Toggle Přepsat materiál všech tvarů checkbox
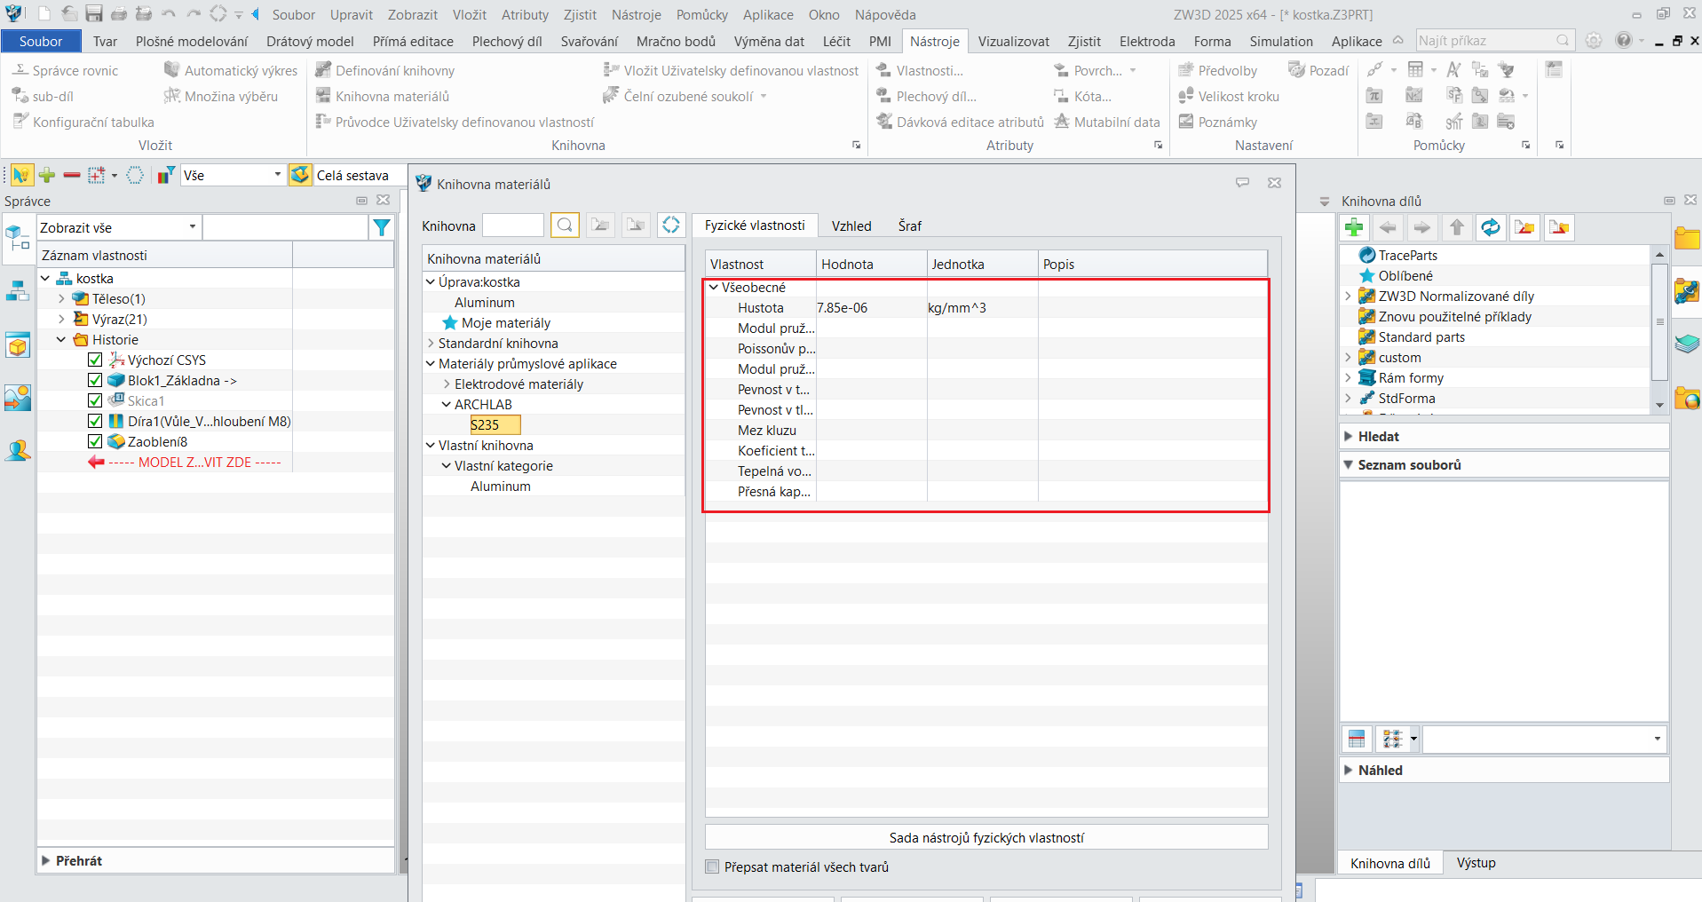This screenshot has width=1702, height=902. coord(712,867)
